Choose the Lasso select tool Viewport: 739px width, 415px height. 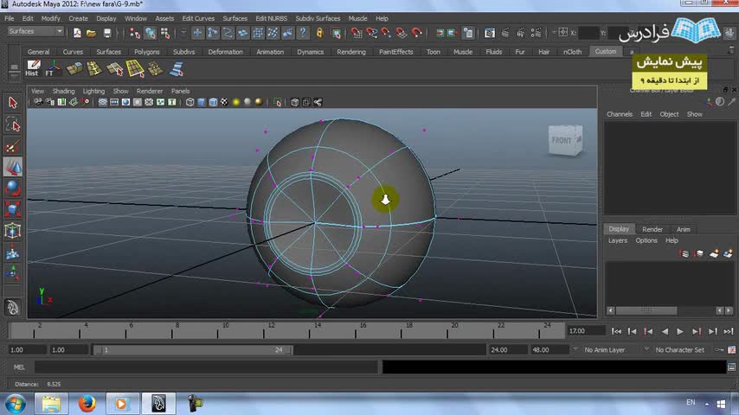click(x=13, y=124)
